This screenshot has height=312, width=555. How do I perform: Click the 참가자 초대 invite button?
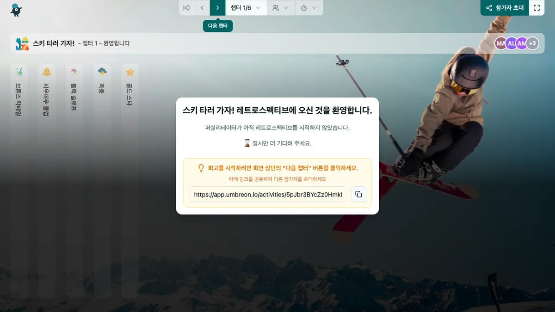click(505, 8)
